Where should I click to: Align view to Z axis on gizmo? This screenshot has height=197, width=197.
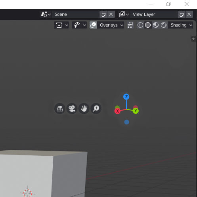tap(126, 97)
